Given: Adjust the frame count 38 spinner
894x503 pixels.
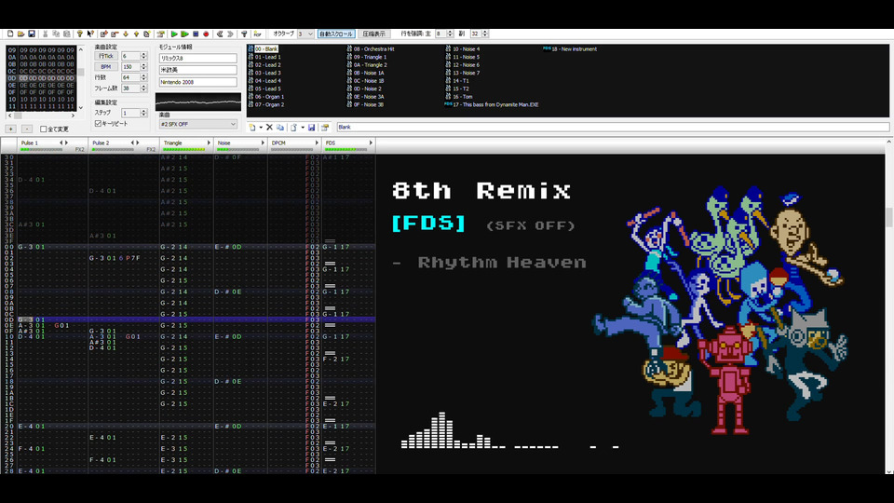Looking at the screenshot, I should pyautogui.click(x=143, y=88).
